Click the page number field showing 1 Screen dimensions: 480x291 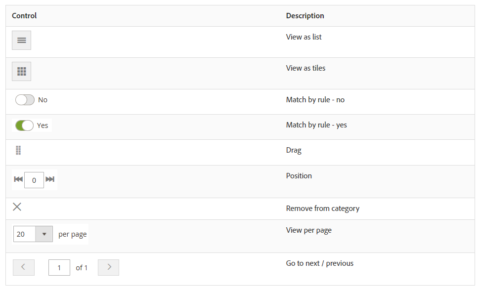click(x=59, y=267)
